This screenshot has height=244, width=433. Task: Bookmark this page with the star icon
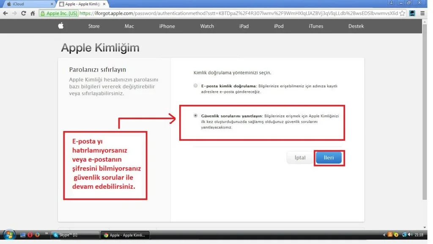point(402,13)
